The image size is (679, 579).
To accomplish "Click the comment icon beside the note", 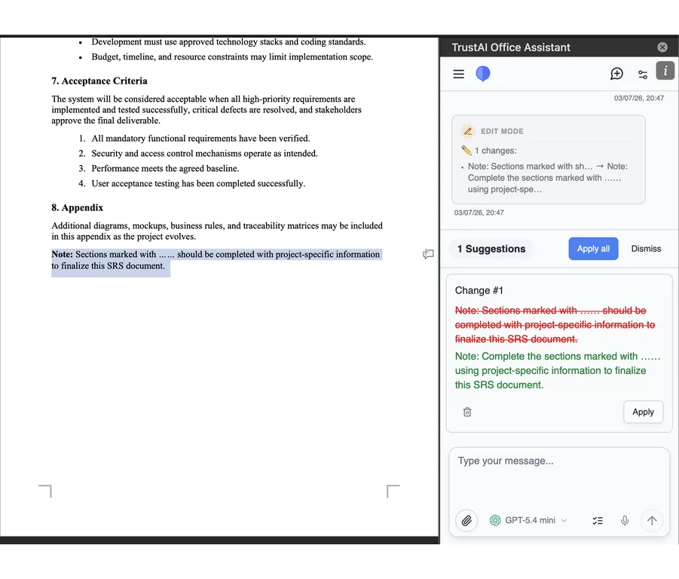I will point(428,254).
